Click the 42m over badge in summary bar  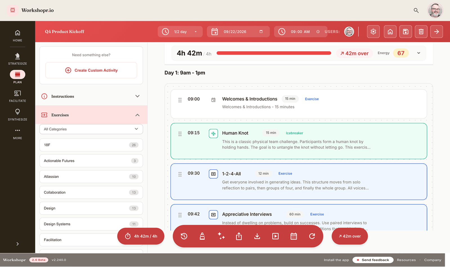point(354,53)
